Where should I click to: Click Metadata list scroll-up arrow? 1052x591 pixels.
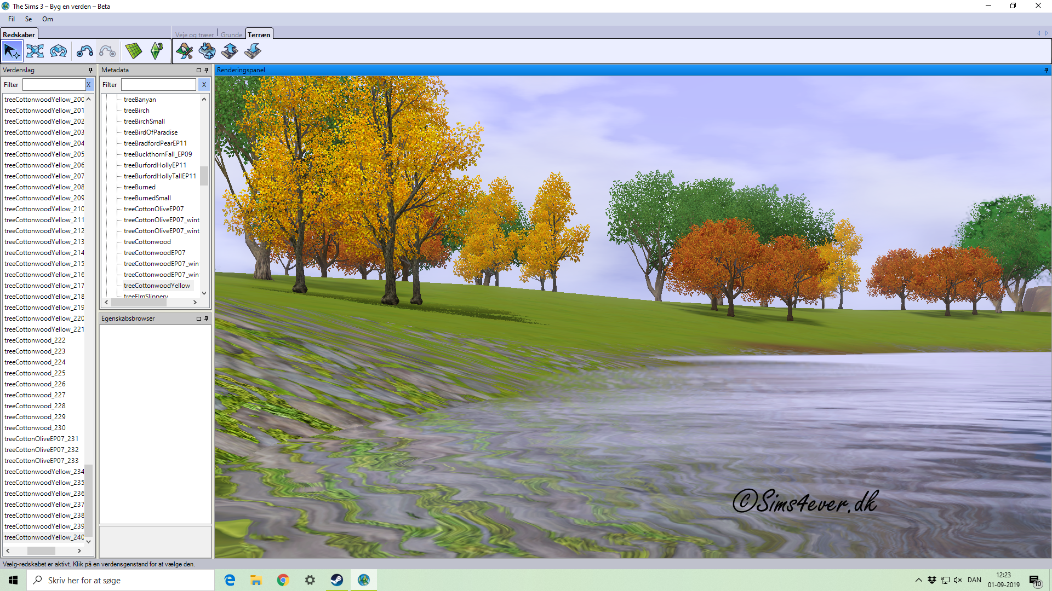204,99
